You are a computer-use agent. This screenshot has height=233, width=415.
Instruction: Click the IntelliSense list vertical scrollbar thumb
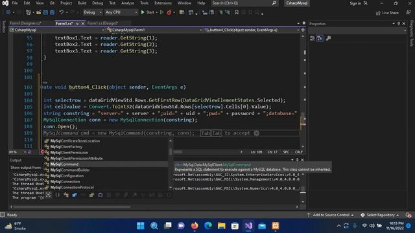tap(171, 151)
